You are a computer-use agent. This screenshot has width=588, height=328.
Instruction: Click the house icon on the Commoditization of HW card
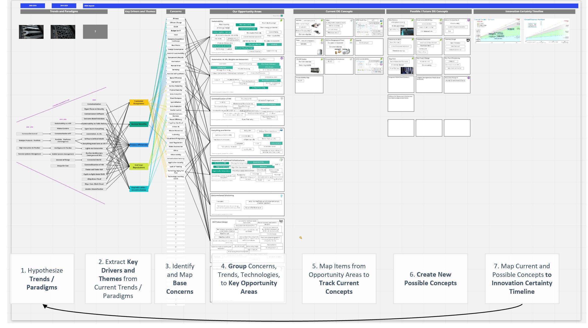click(x=282, y=98)
